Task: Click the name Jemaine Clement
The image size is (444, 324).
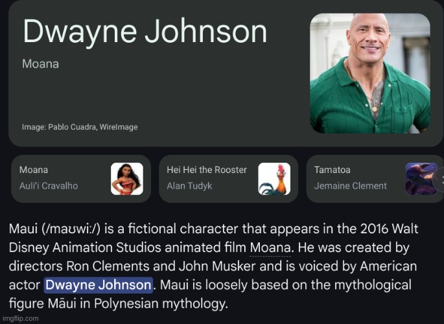Action: click(x=350, y=186)
